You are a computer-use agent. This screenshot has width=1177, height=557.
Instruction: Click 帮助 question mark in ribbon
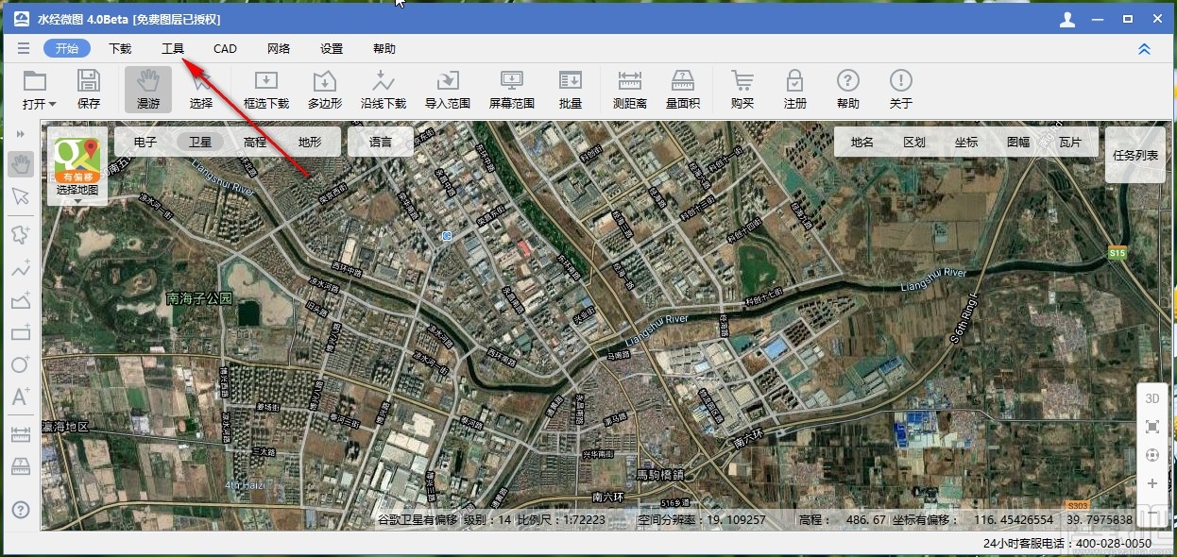(x=848, y=90)
